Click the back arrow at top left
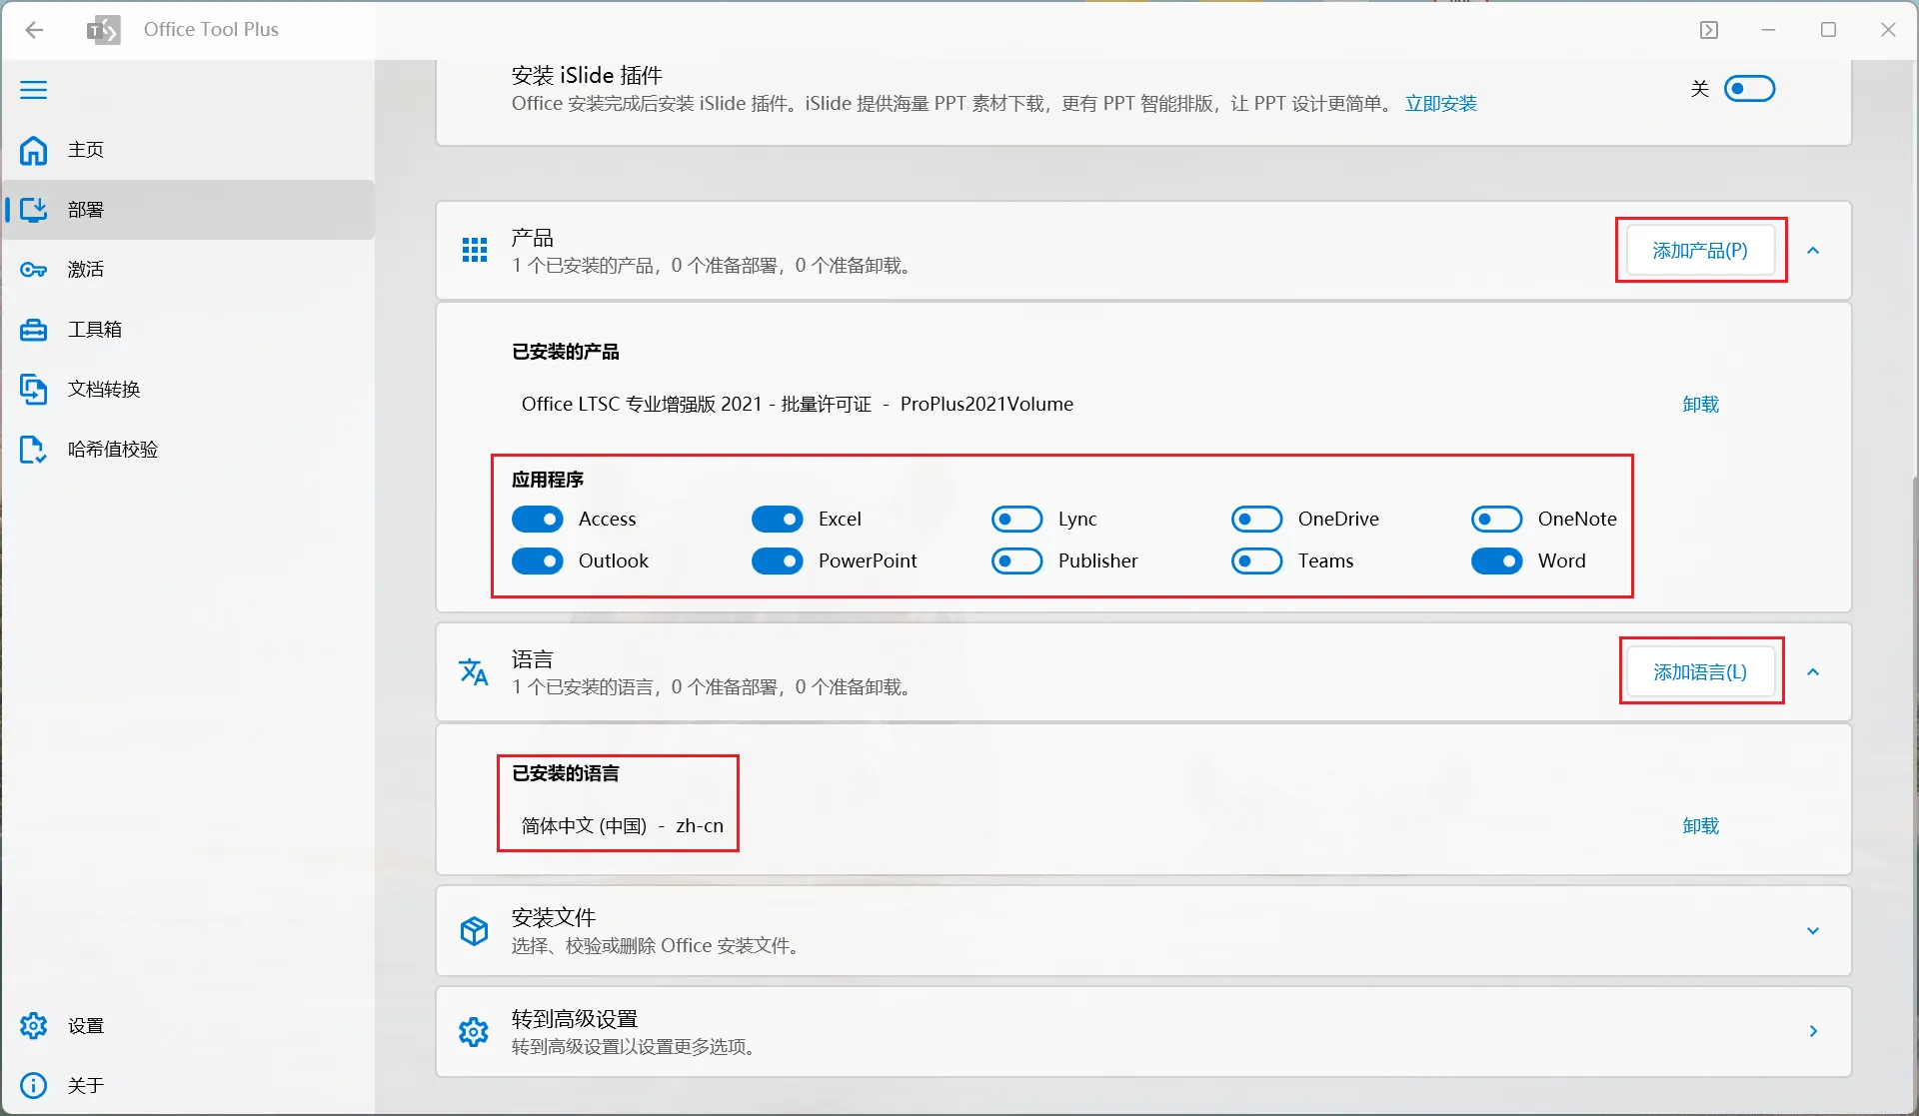This screenshot has height=1116, width=1919. (x=35, y=30)
